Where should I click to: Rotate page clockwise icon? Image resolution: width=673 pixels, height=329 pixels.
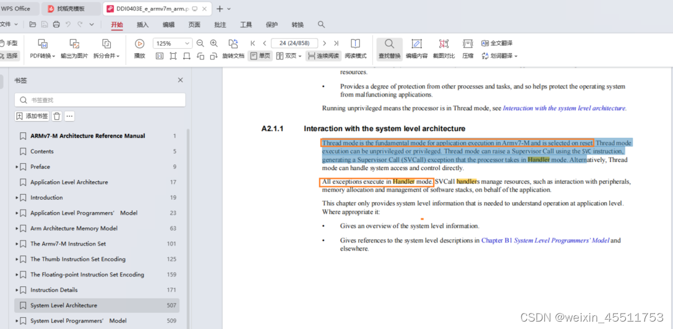[214, 56]
